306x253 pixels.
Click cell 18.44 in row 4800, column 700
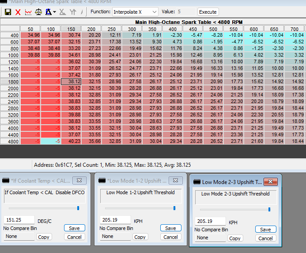click(x=294, y=141)
